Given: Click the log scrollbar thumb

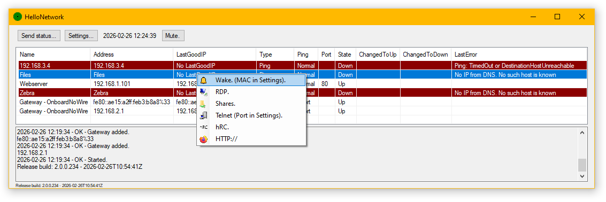Looking at the screenshot, I should (582, 165).
